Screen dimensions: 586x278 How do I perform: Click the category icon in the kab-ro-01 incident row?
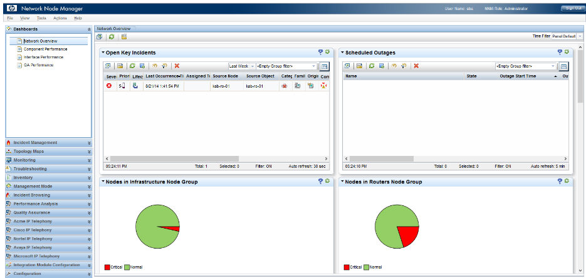(x=285, y=86)
